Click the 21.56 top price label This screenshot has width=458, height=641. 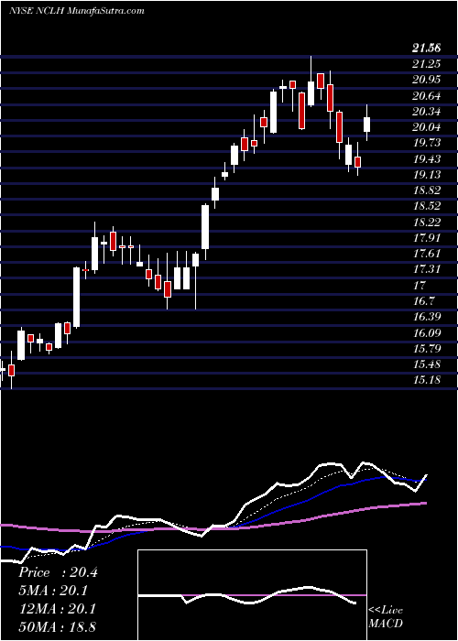tap(427, 49)
